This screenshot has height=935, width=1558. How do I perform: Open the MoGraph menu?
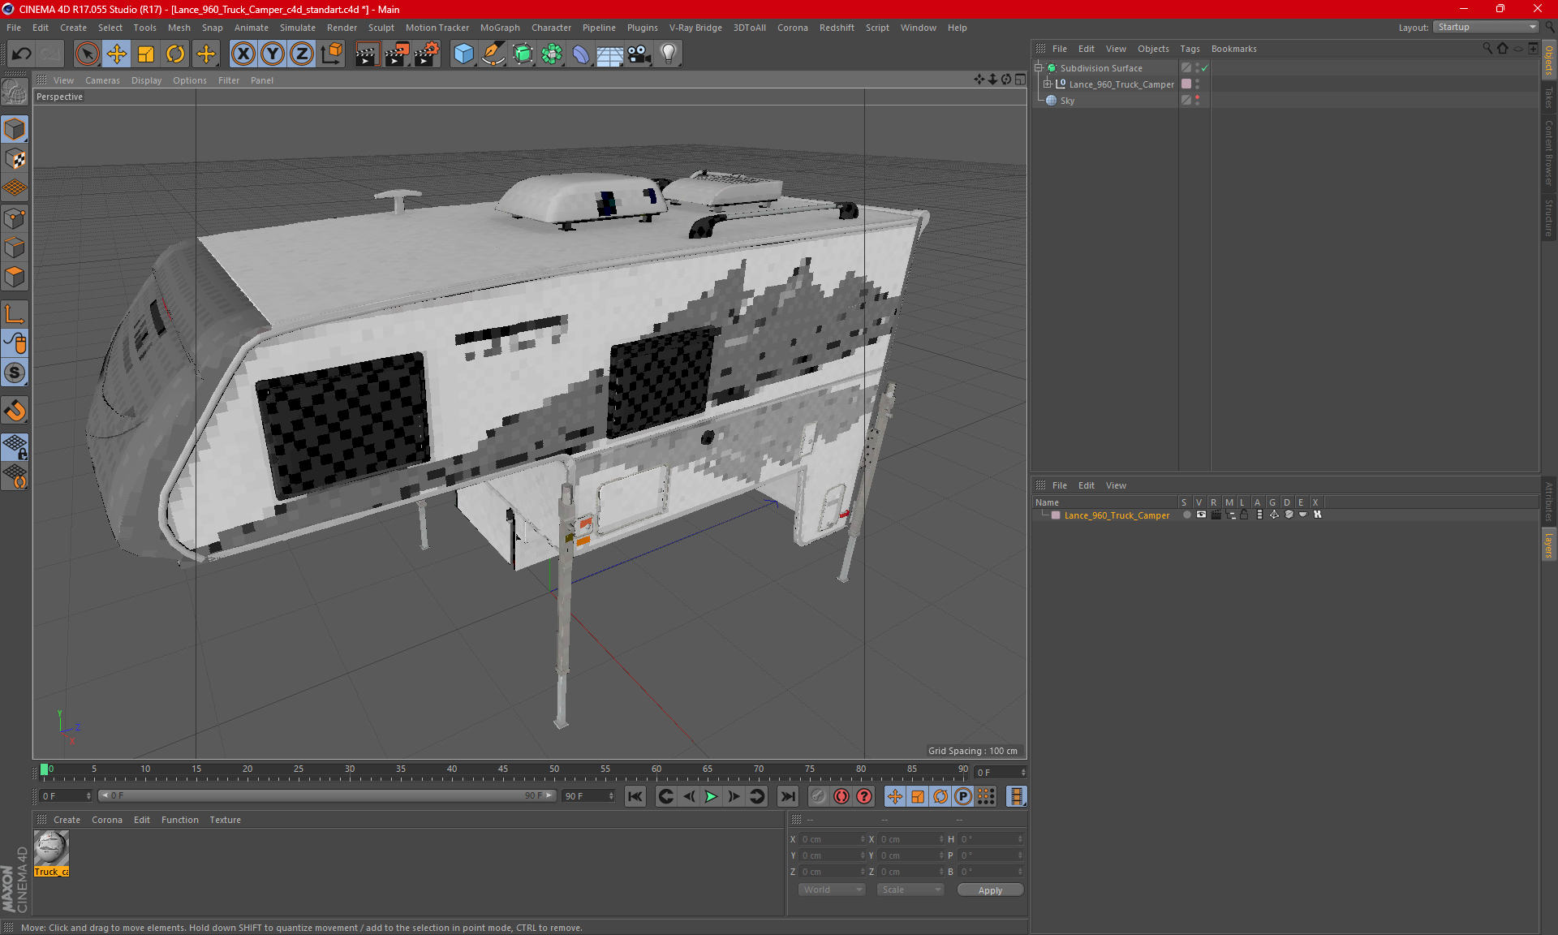(499, 28)
